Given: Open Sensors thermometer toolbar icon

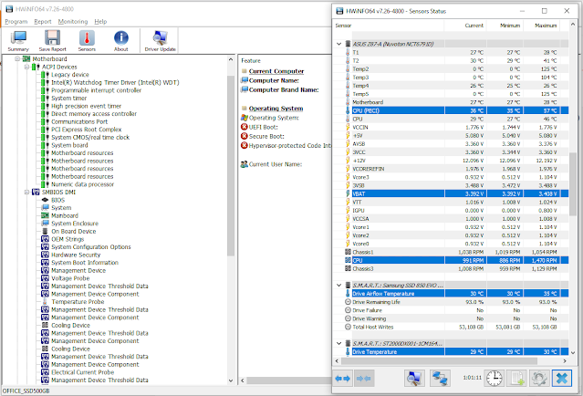Looking at the screenshot, I should click(x=87, y=40).
